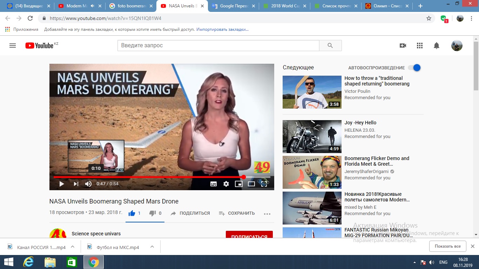Bookmark this page with the star
Image resolution: width=479 pixels, height=269 pixels.
click(429, 18)
